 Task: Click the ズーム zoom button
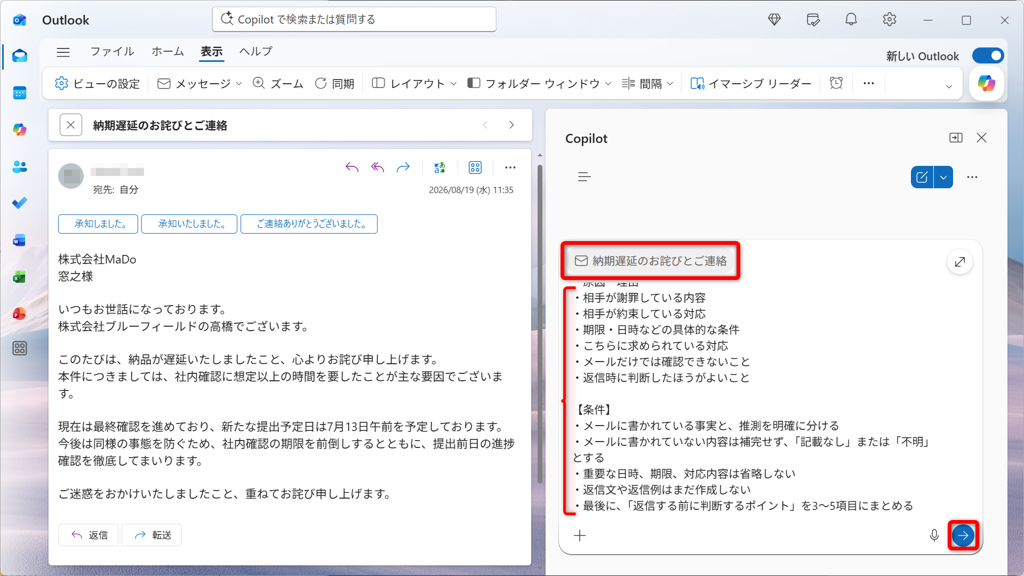pyautogui.click(x=278, y=84)
